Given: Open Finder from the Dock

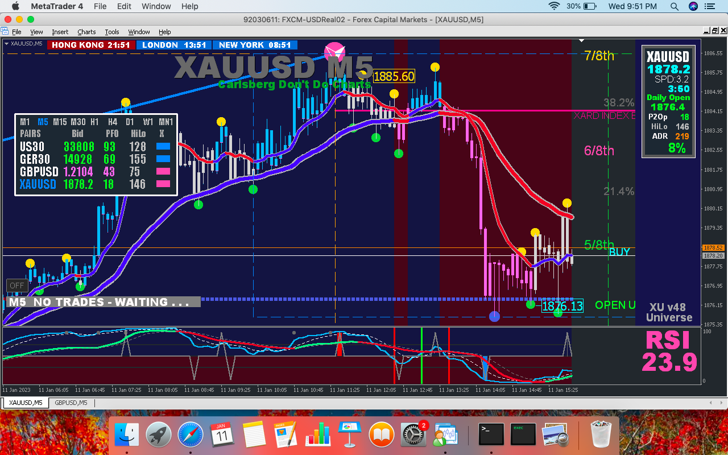Looking at the screenshot, I should click(127, 435).
